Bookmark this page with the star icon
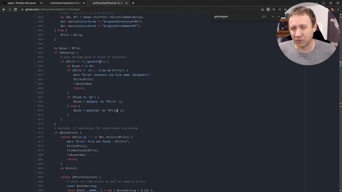This screenshot has height=192, width=342. (x=285, y=10)
